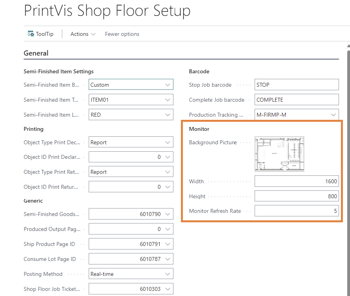Click the Consume Lot Page ID value 6010787

[x=150, y=259]
